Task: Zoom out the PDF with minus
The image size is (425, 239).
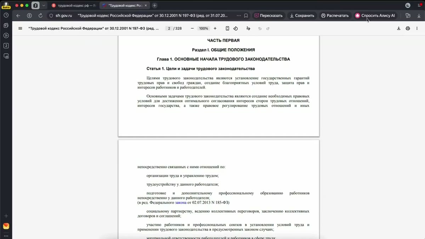Action: tap(192, 28)
